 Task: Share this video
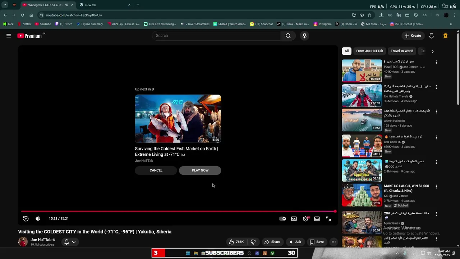click(272, 242)
